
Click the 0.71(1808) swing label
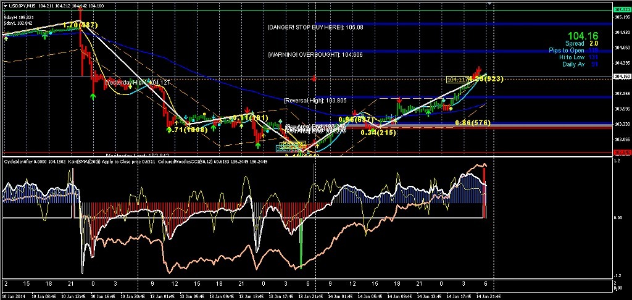(187, 130)
